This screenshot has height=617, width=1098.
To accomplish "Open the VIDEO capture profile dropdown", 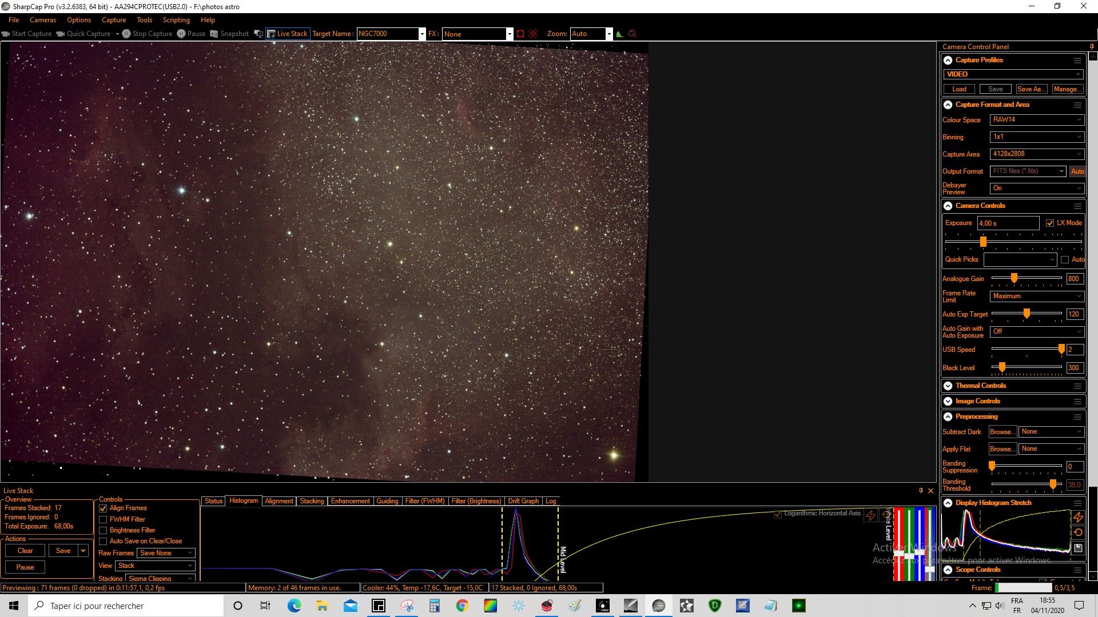I will 1013,74.
